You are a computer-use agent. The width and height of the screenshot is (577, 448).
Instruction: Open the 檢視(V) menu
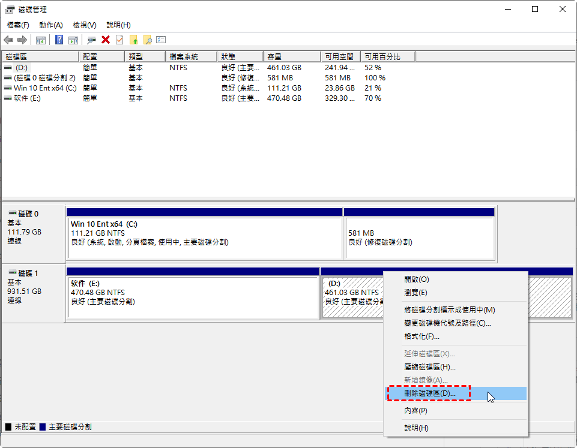pyautogui.click(x=85, y=25)
